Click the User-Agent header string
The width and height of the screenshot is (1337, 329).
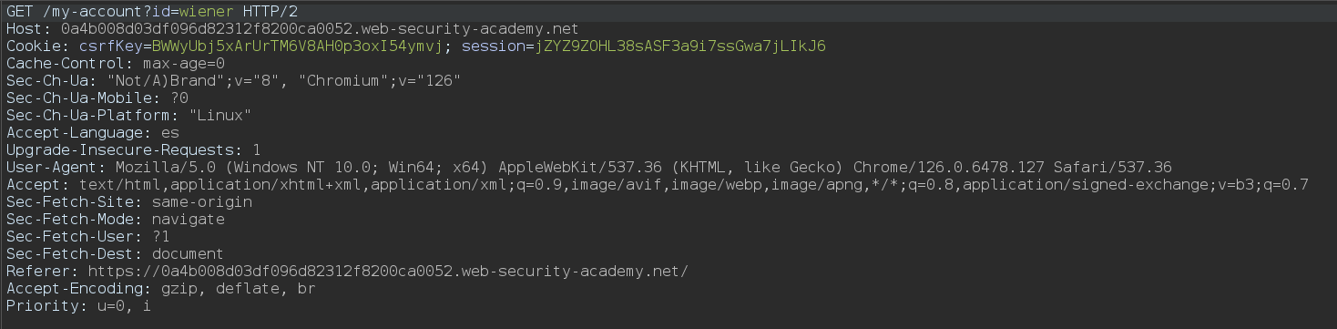coord(643,167)
